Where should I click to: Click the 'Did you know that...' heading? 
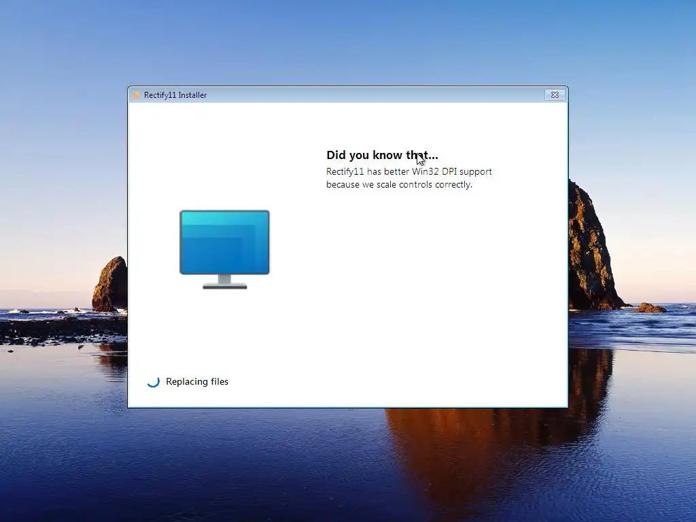click(x=382, y=155)
